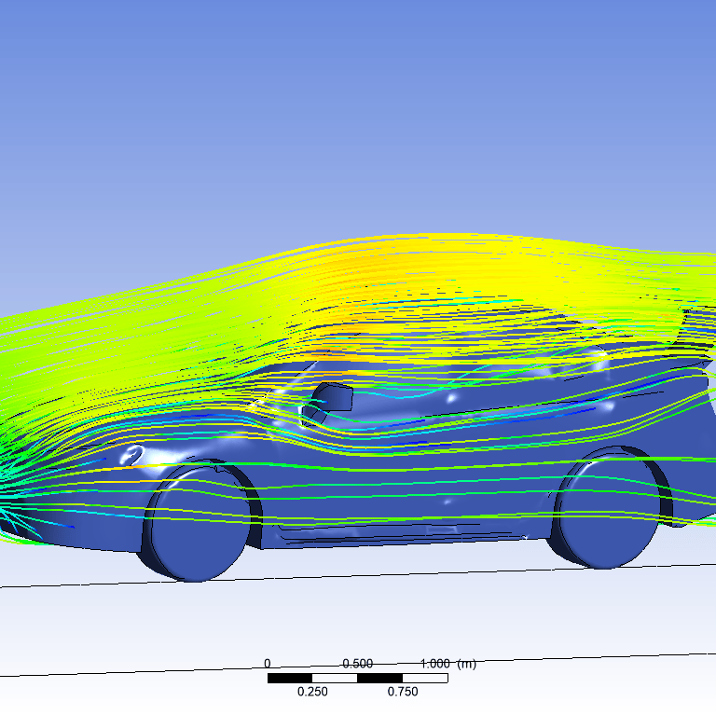Click the "0.500" scale label
Image resolution: width=716 pixels, height=715 pixels.
[358, 664]
